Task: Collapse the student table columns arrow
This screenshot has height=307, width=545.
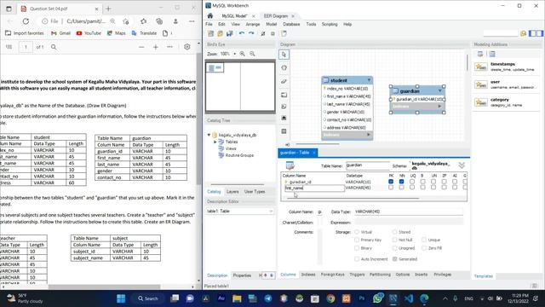Action: click(369, 80)
